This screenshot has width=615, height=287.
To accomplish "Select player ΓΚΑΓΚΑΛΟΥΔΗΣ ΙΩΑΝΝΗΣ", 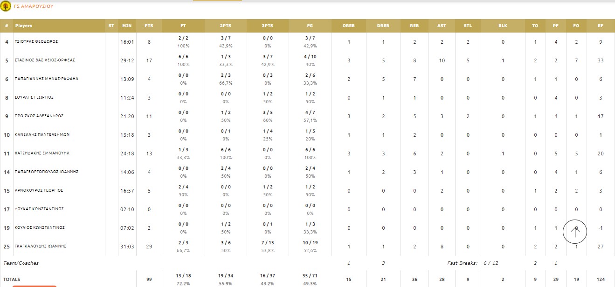I will (41, 247).
